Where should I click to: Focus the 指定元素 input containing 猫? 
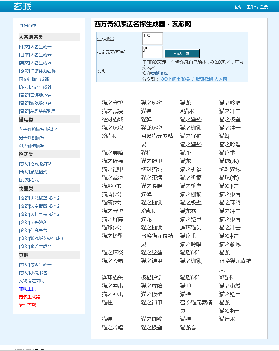pos(152,52)
